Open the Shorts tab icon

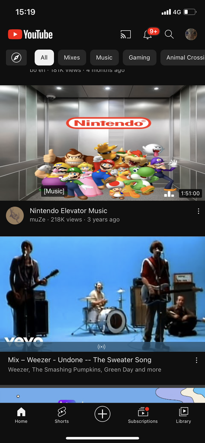(x=61, y=415)
